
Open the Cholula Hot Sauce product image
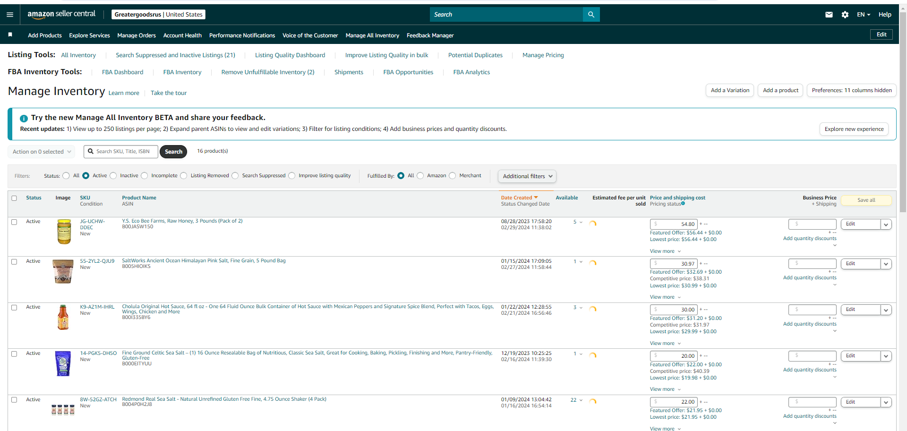pyautogui.click(x=63, y=317)
